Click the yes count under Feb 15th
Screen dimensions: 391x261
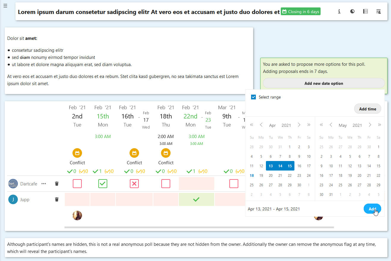[x=97, y=171]
